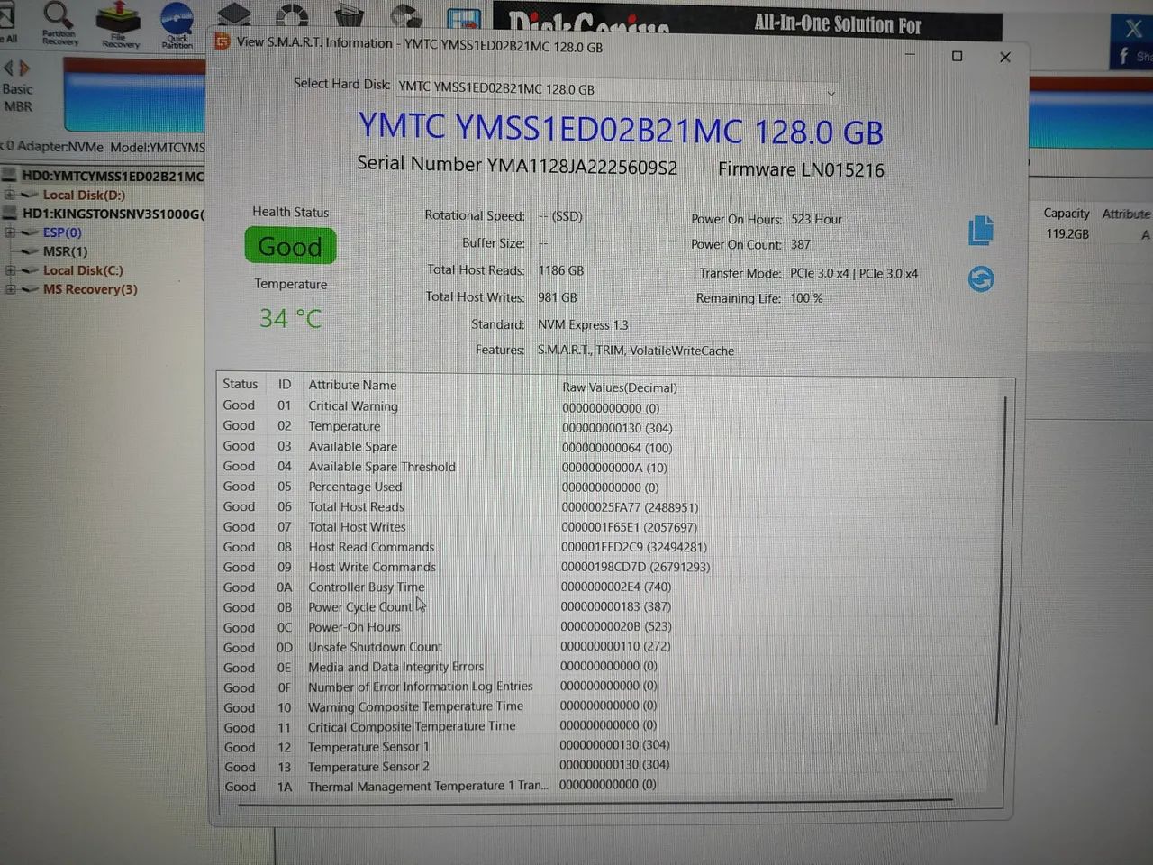This screenshot has width=1153, height=865.
Task: Click the HD1 Kingston disk icon in tree
Action: tap(10, 214)
